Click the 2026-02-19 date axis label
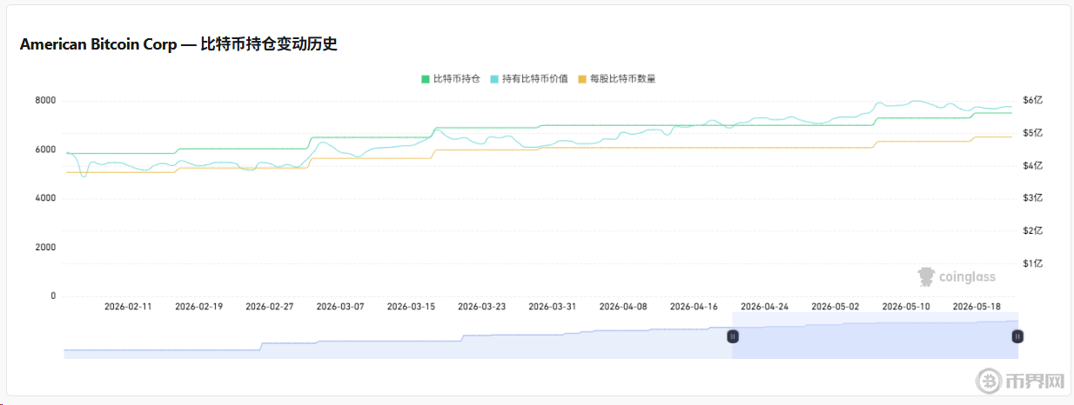The height and width of the screenshot is (405, 1074). tap(198, 307)
